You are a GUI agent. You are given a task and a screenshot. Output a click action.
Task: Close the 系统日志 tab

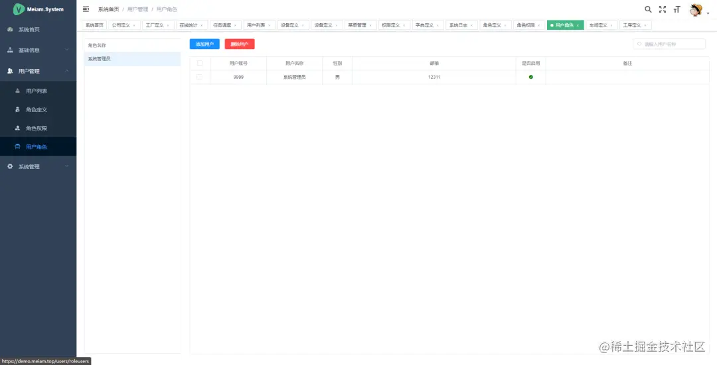[471, 26]
